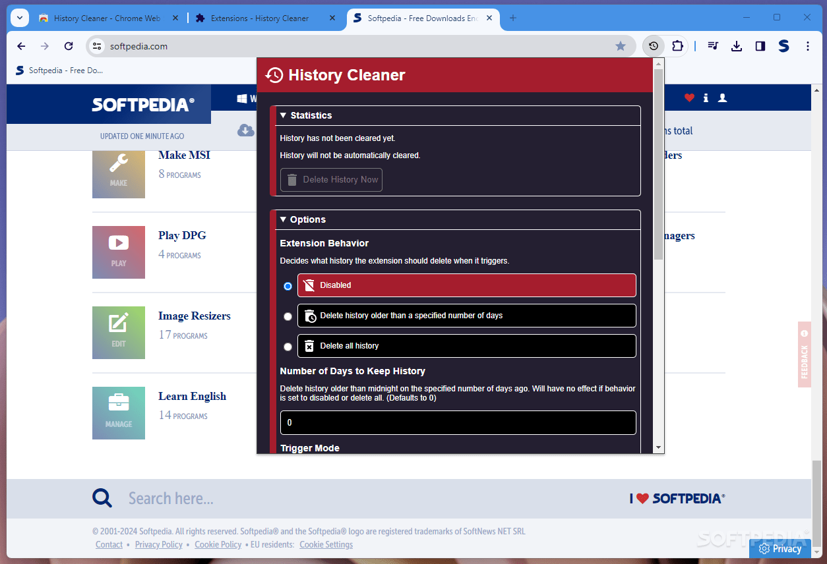
Task: Enable deleting history older than specified days
Action: click(x=288, y=316)
